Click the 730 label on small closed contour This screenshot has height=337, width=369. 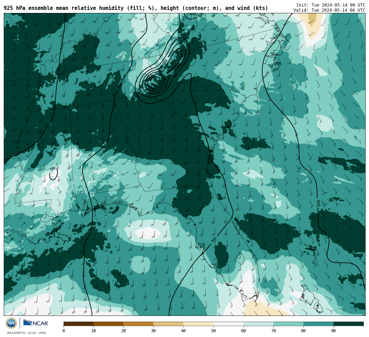(x=53, y=169)
